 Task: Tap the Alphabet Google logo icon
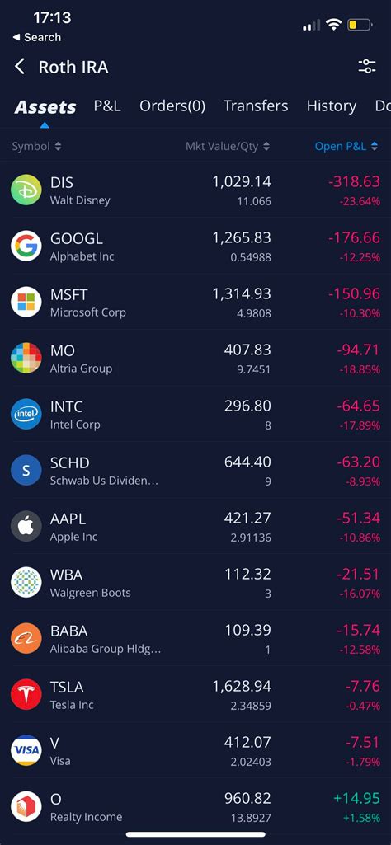pyautogui.click(x=26, y=246)
